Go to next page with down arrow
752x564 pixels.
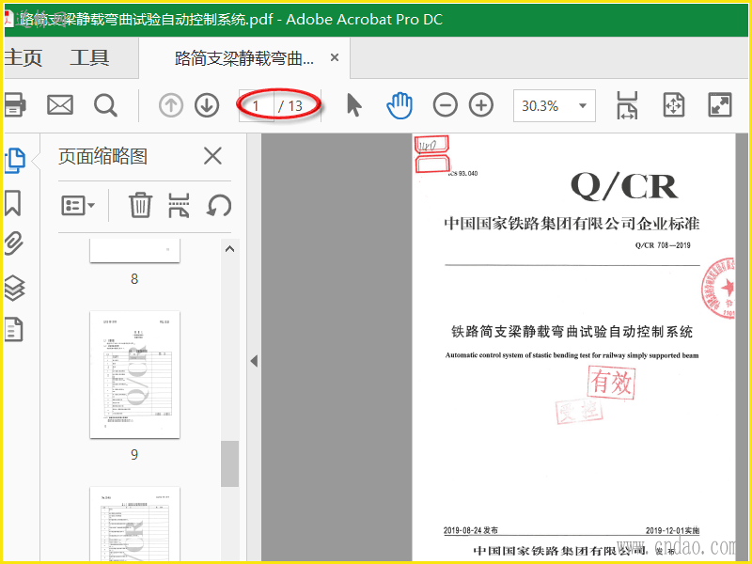point(207,105)
